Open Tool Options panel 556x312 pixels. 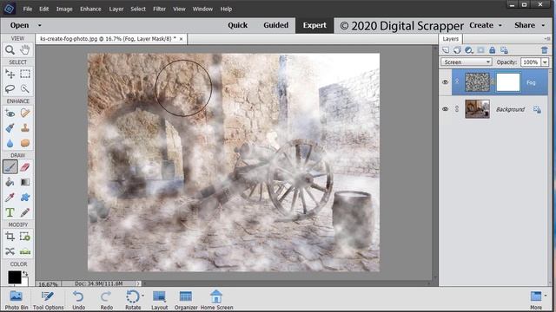coord(49,300)
